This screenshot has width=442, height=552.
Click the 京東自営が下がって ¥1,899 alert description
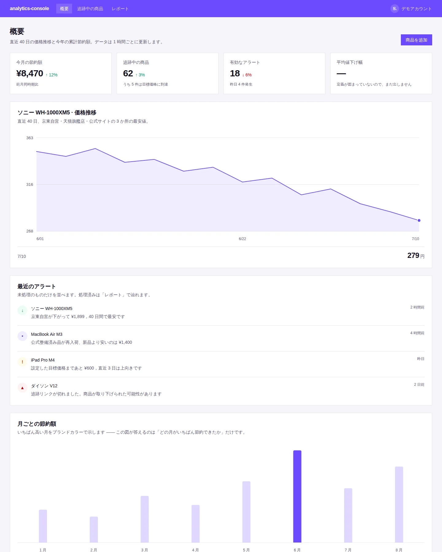(x=78, y=316)
